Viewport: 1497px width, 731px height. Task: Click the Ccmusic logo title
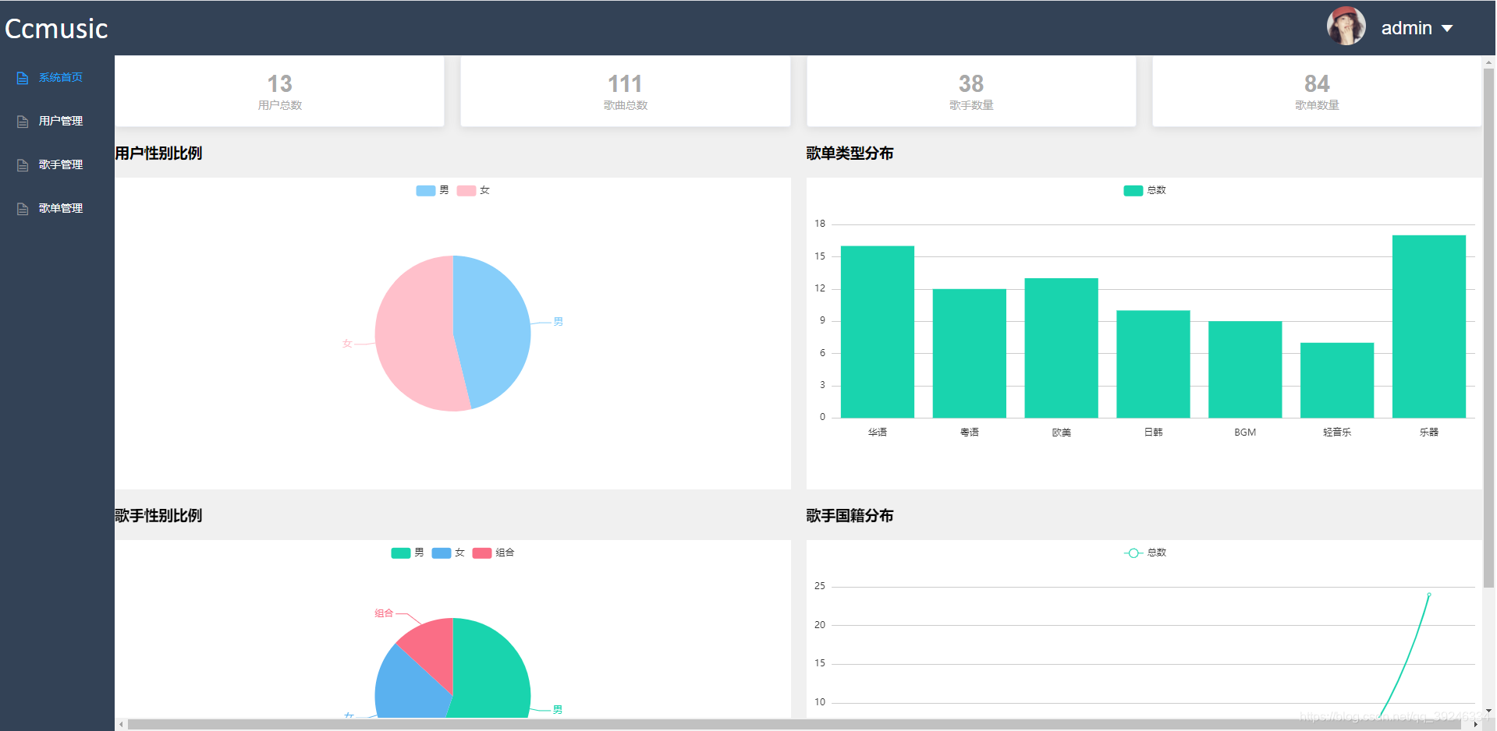pos(56,29)
